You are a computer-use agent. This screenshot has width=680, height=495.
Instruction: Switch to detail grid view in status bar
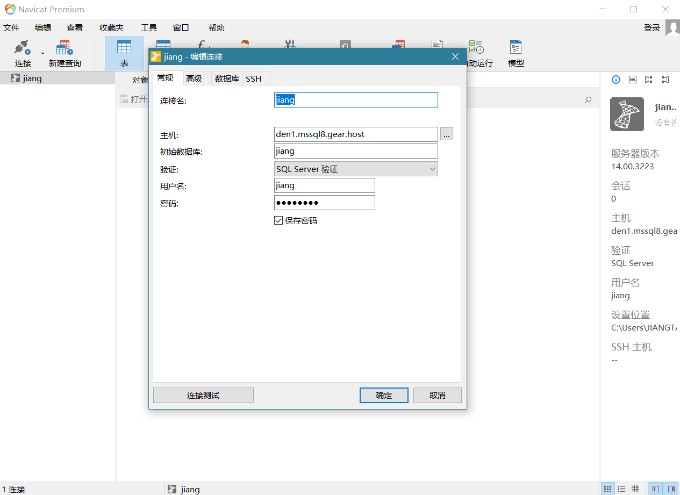point(635,489)
